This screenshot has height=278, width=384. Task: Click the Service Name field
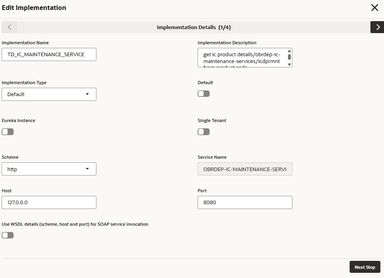point(245,169)
